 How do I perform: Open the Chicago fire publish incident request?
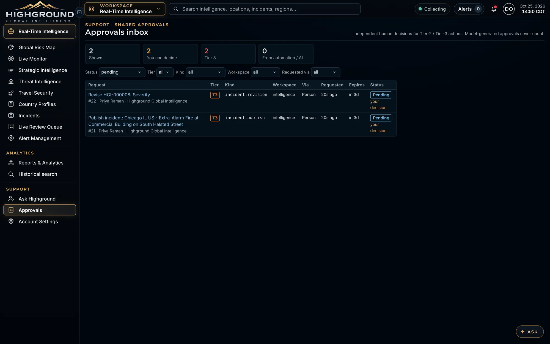point(143,121)
